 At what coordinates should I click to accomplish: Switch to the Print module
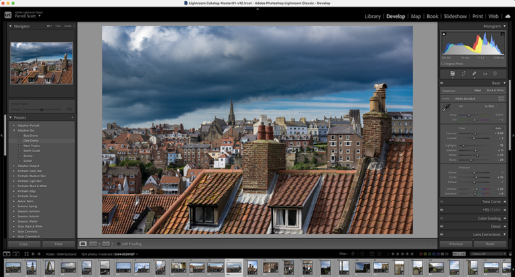[x=477, y=16]
